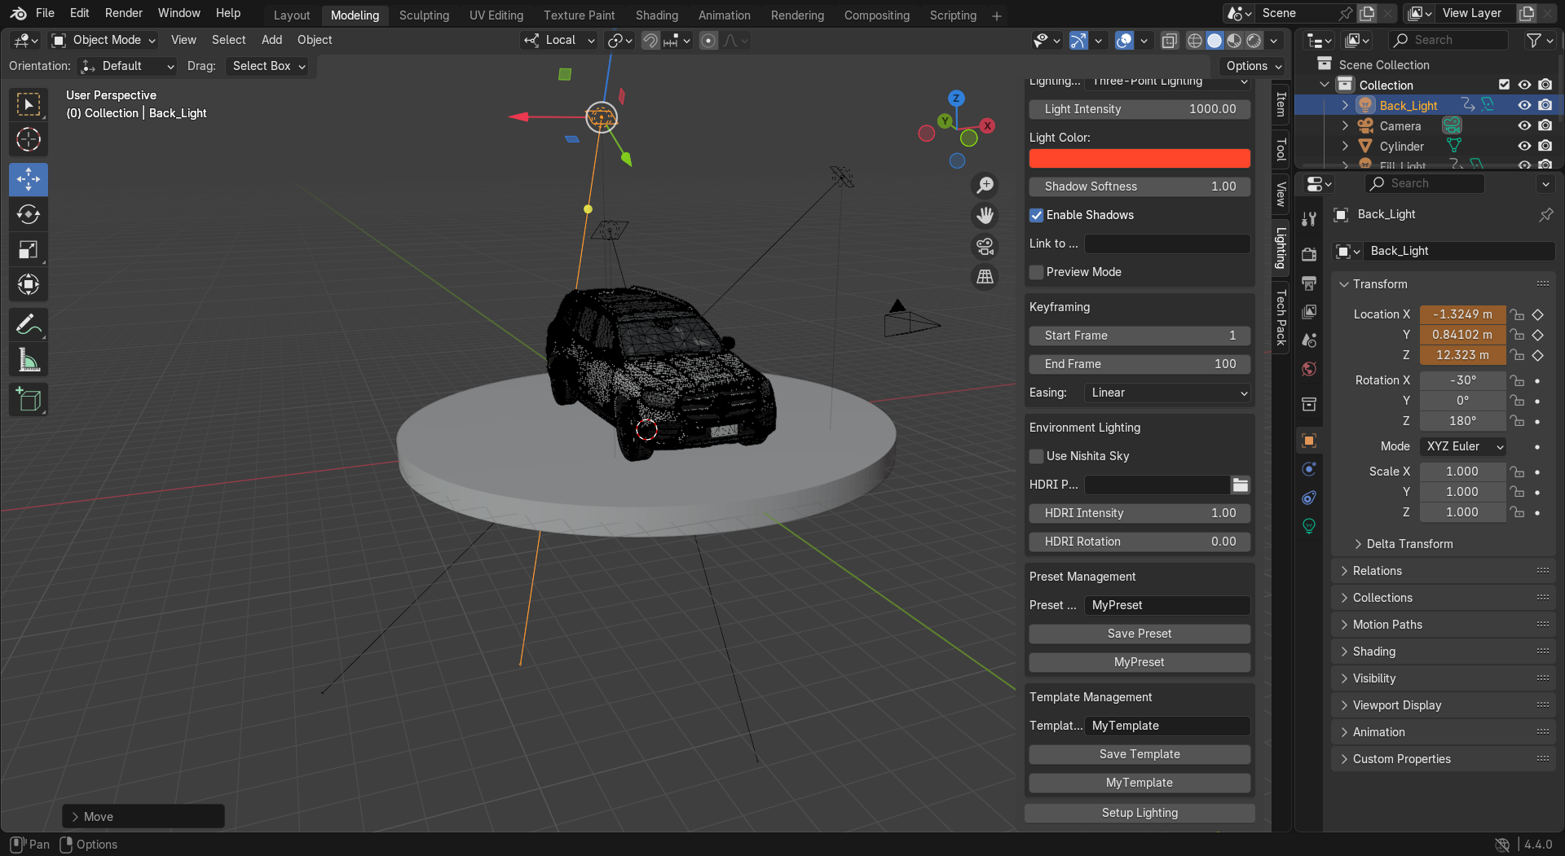Open Object Properties tab icon
Screen dimensions: 1565x856
[1309, 441]
